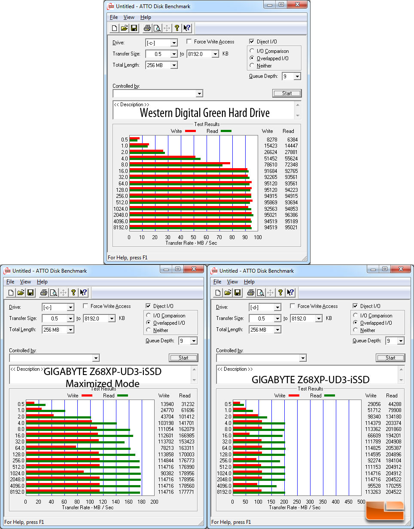Uncheck Direct I/O in Western Digital window

[252, 42]
